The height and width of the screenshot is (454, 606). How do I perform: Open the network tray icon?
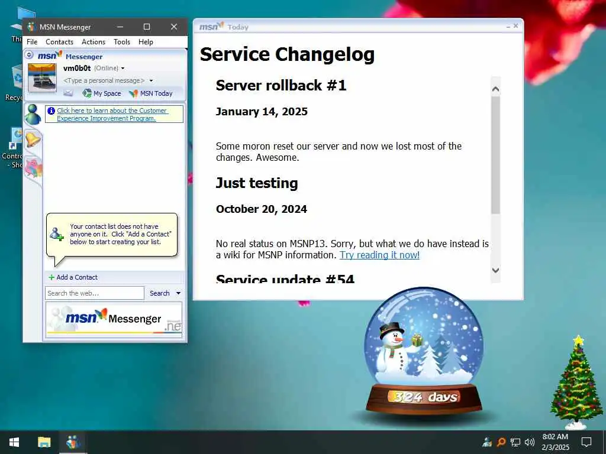pos(515,442)
